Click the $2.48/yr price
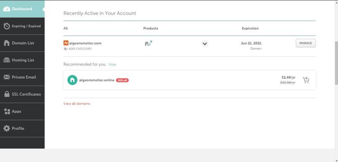Screen dimensions: 338x162 coord(288,77)
